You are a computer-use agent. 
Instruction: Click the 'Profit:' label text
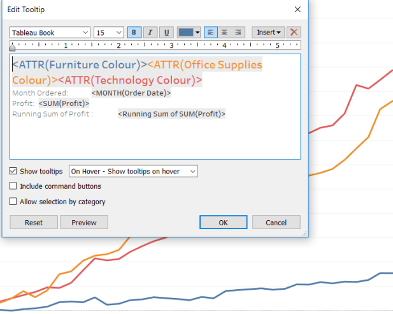click(24, 103)
